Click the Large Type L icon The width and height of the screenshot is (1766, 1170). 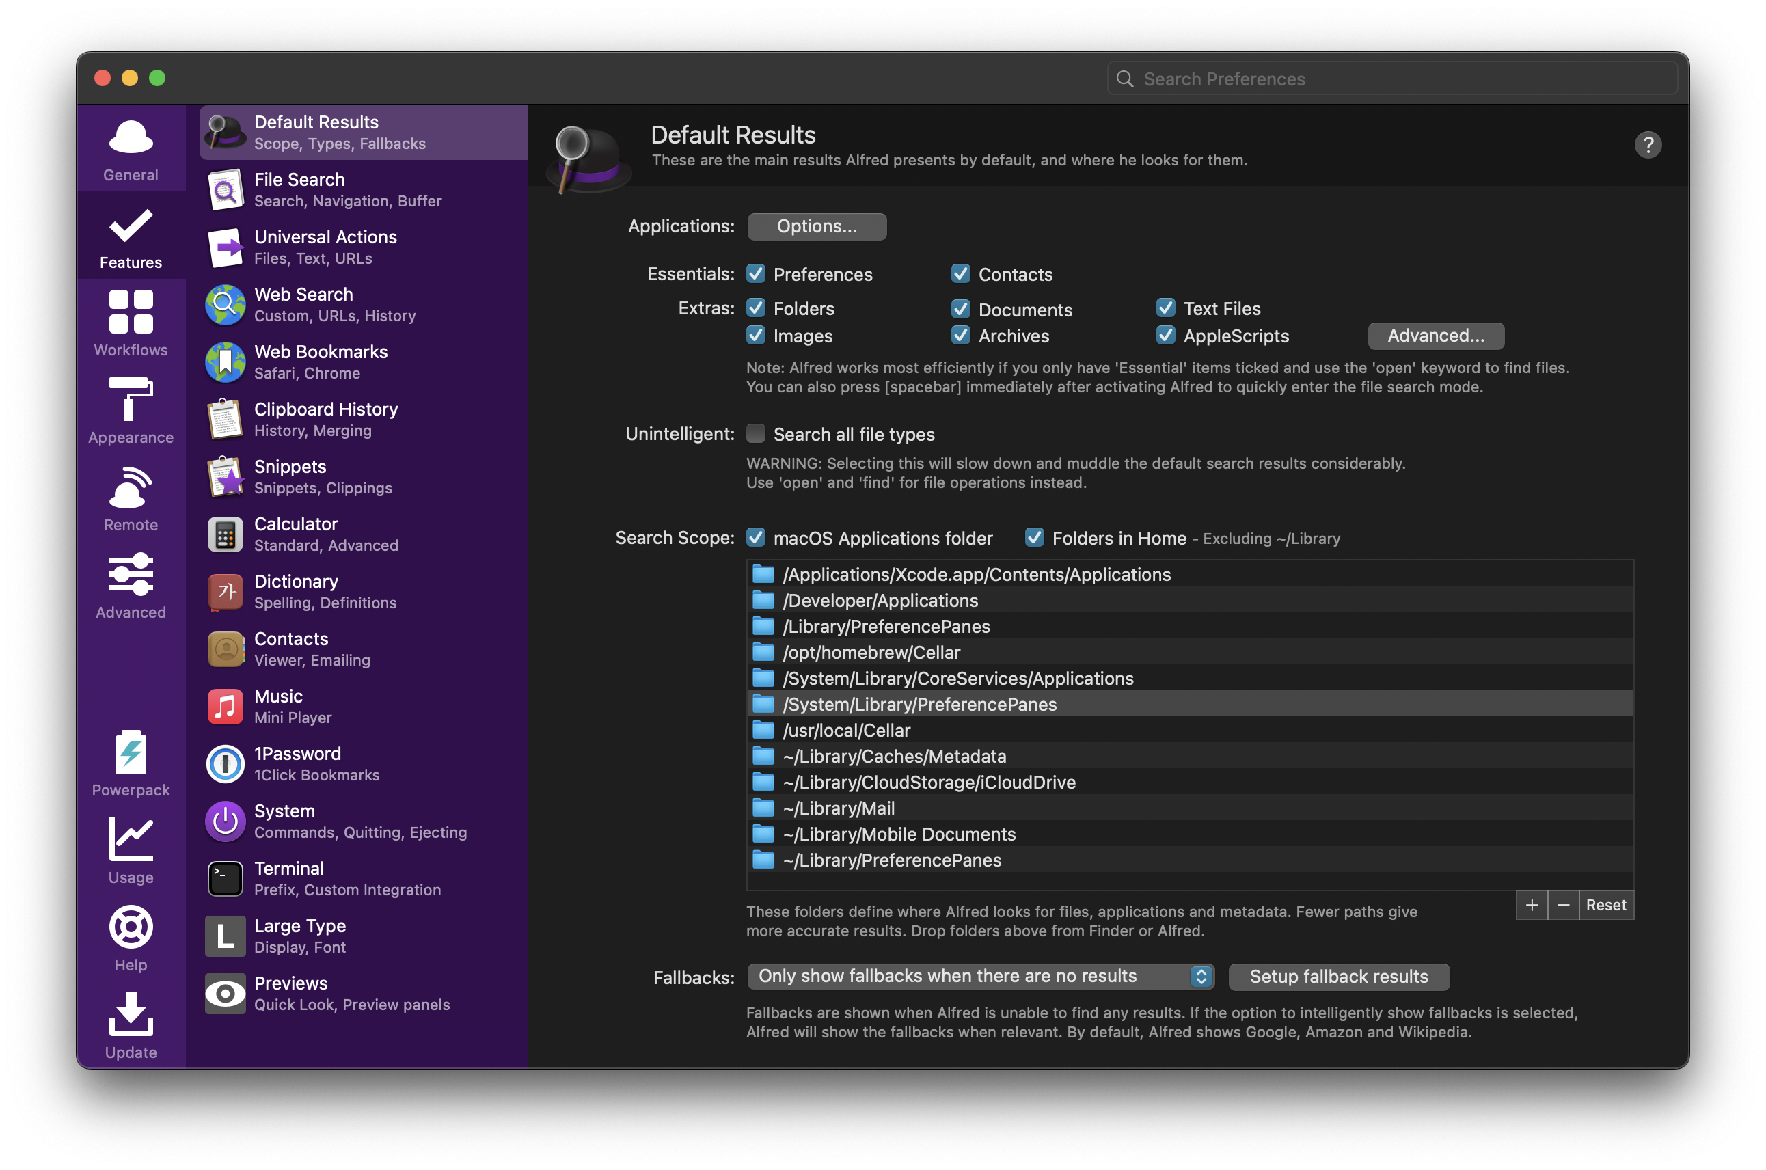click(x=226, y=937)
